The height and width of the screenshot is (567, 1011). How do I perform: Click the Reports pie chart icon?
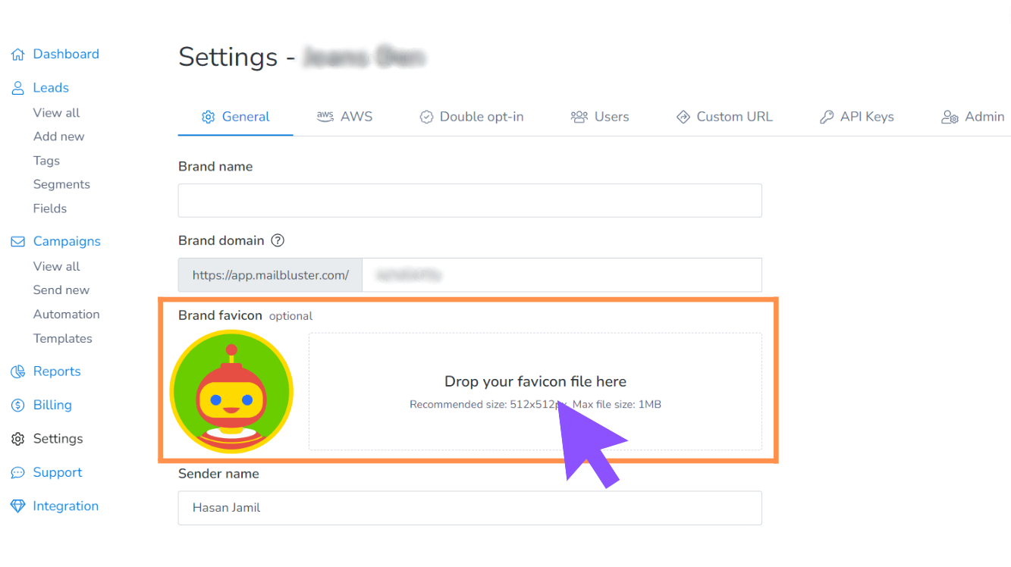[17, 371]
